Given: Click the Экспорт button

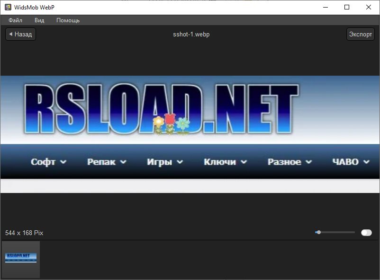Looking at the screenshot, I should pos(361,34).
